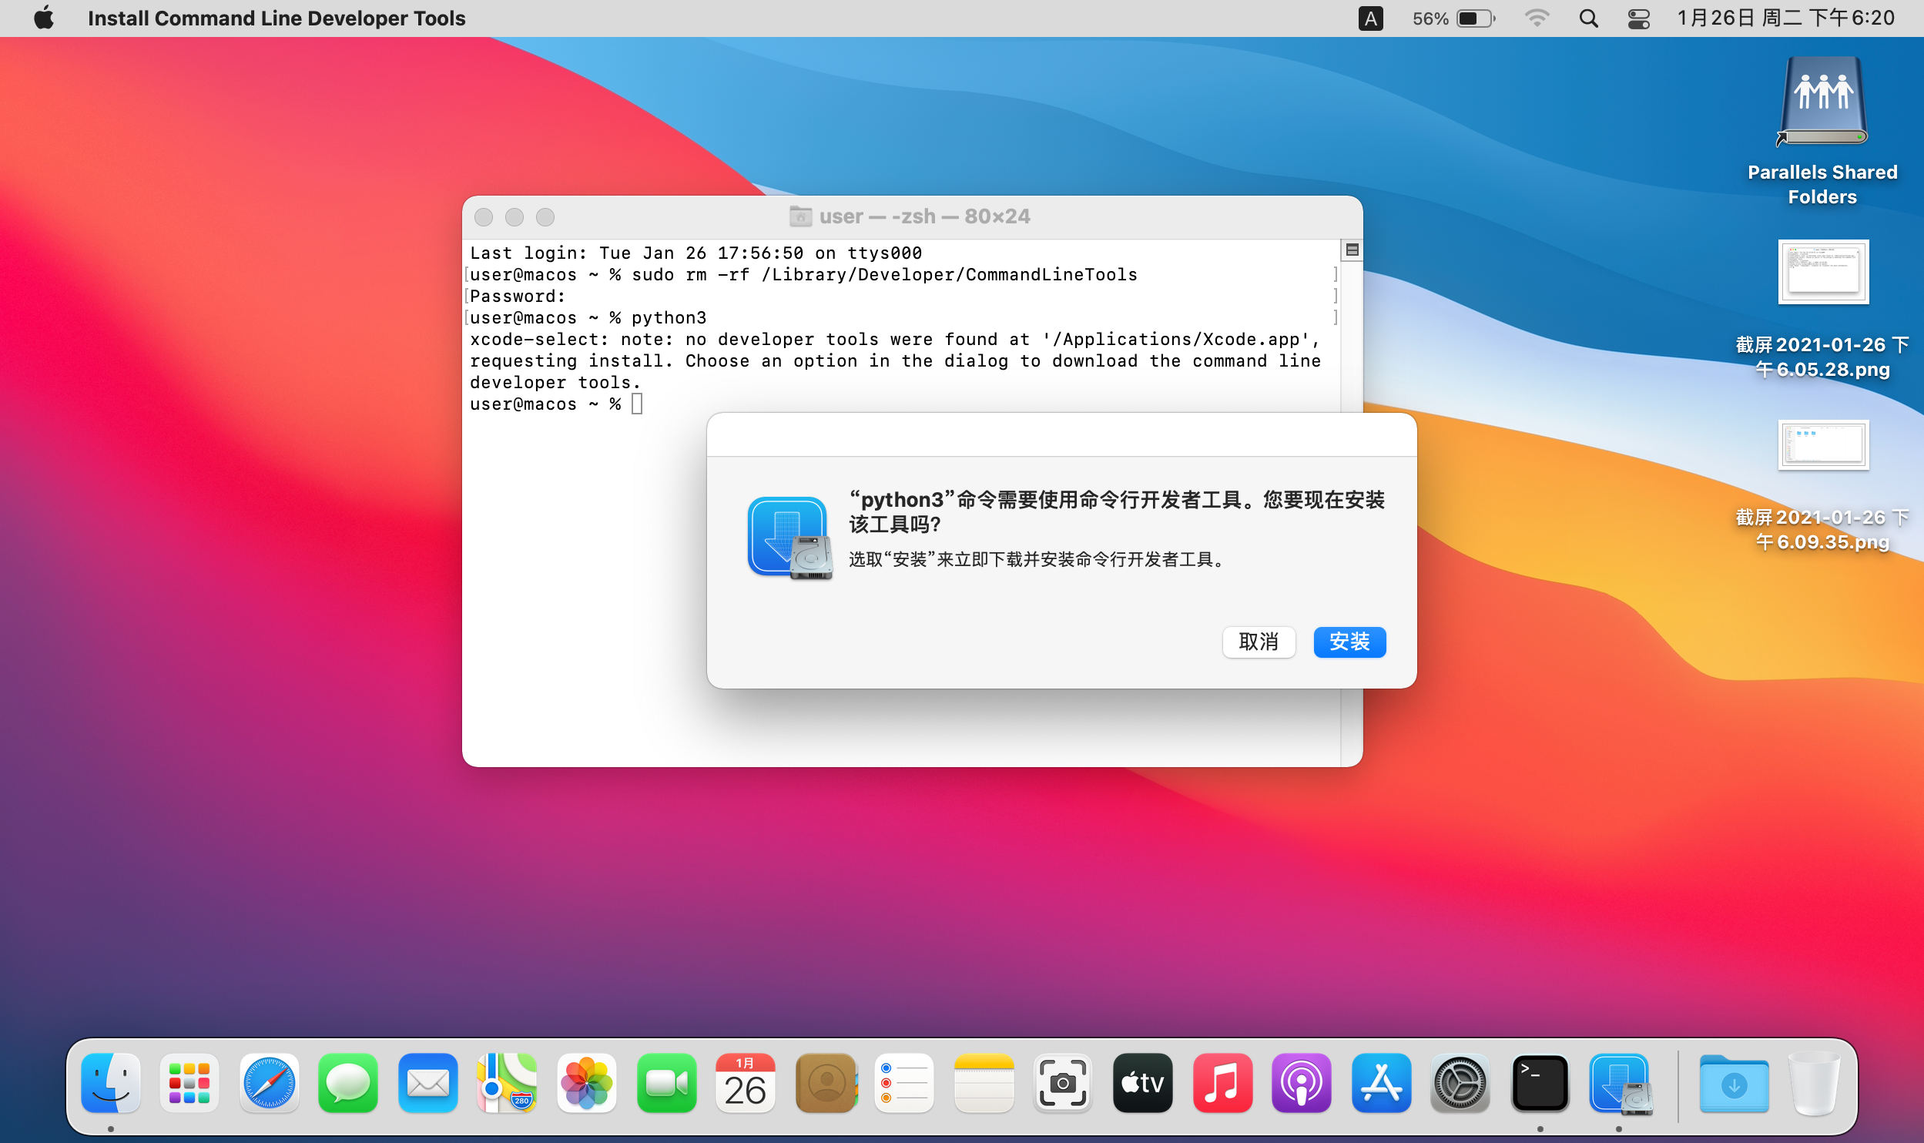Viewport: 1924px width, 1143px height.
Task: Open the Apple menu
Action: point(44,18)
